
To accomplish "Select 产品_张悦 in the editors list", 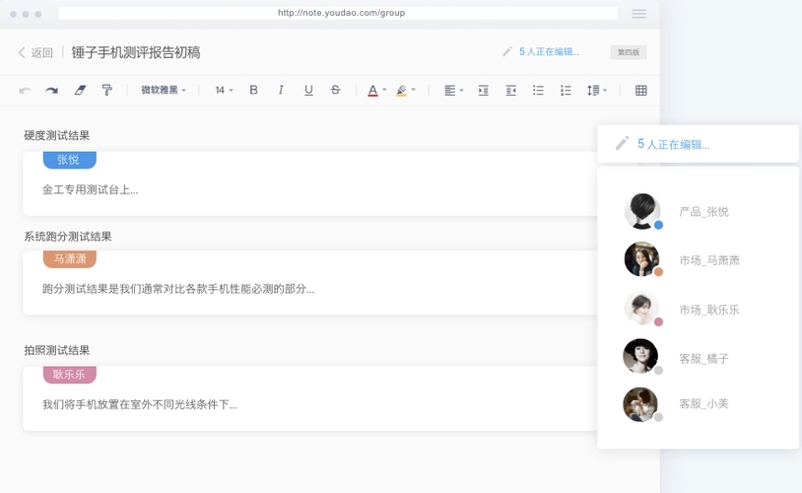I will (702, 212).
